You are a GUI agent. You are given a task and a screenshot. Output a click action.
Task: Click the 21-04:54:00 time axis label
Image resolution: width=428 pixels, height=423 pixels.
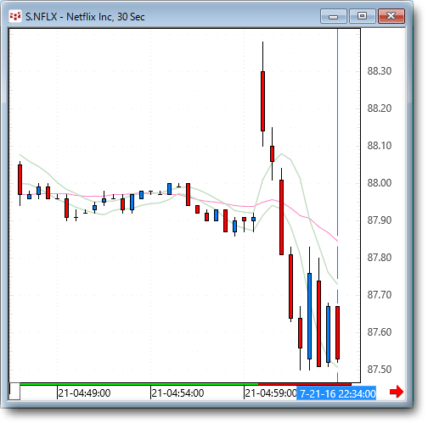(x=177, y=393)
